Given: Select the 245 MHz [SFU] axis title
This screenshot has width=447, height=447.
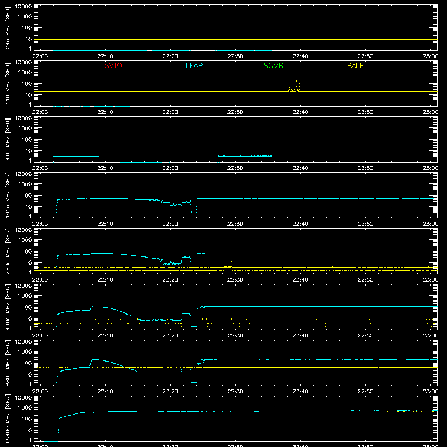Looking at the screenshot, I should 8,28.
